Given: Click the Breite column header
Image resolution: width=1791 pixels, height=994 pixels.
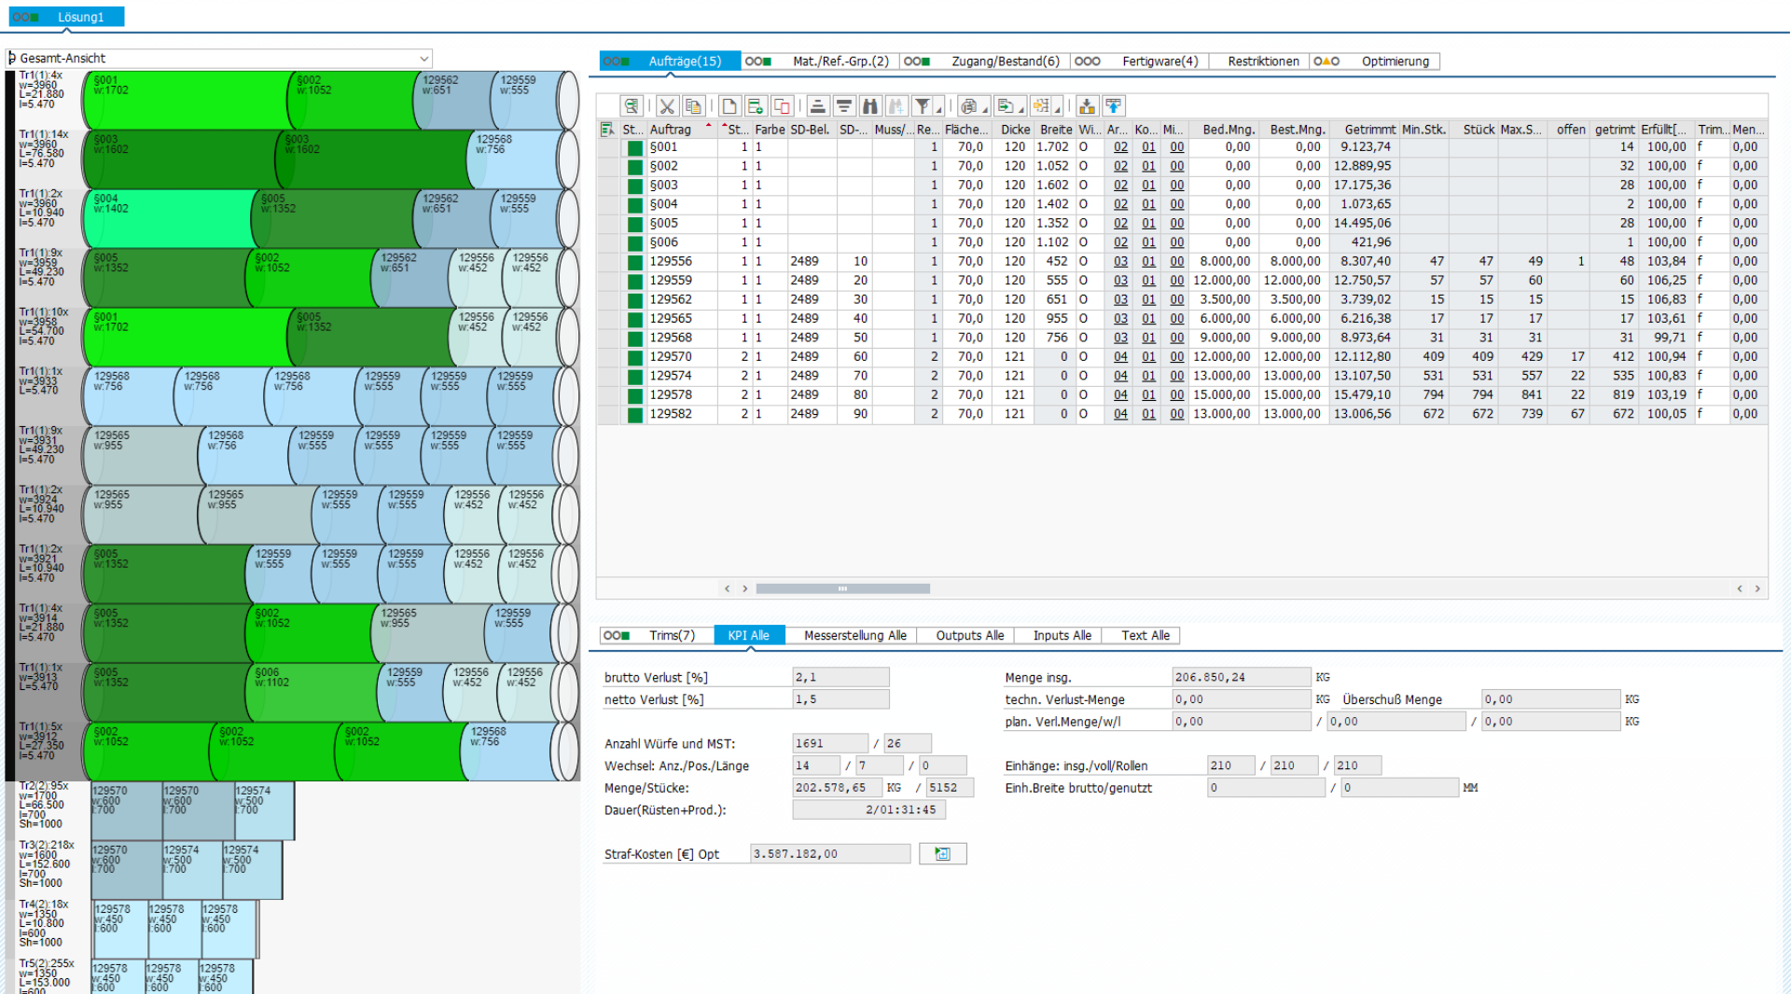Looking at the screenshot, I should click(x=1056, y=130).
